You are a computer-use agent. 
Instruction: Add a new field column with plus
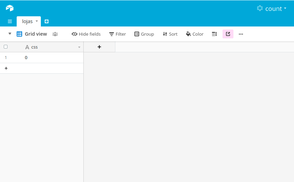point(99,47)
